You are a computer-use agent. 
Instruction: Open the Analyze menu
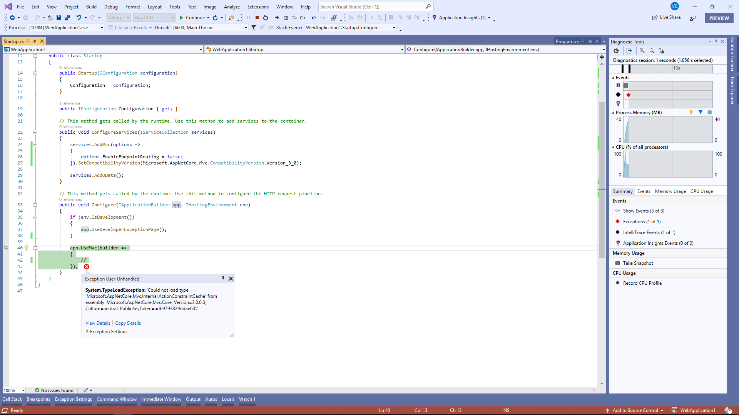click(232, 7)
